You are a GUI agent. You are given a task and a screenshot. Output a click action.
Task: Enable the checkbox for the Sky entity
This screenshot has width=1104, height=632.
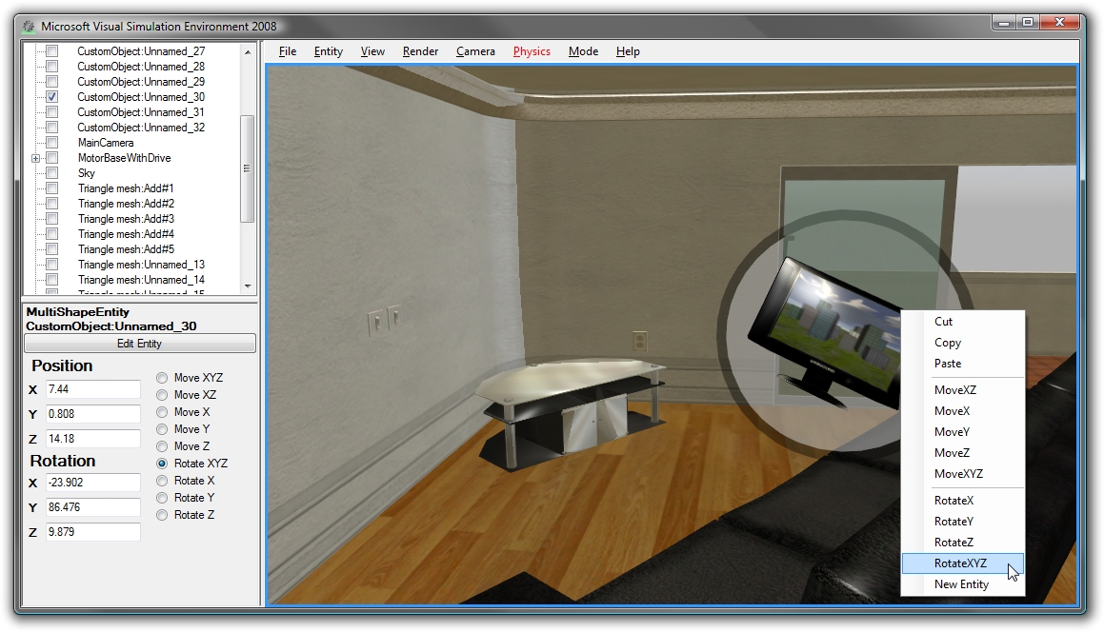coord(51,172)
